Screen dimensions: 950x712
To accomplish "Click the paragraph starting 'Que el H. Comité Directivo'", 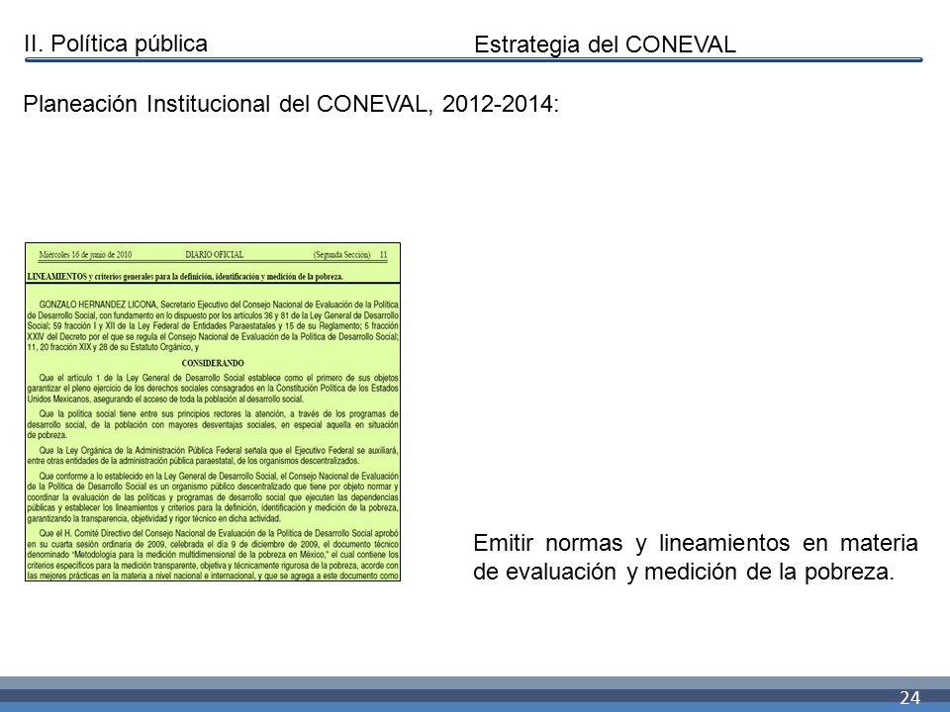I will tap(213, 554).
